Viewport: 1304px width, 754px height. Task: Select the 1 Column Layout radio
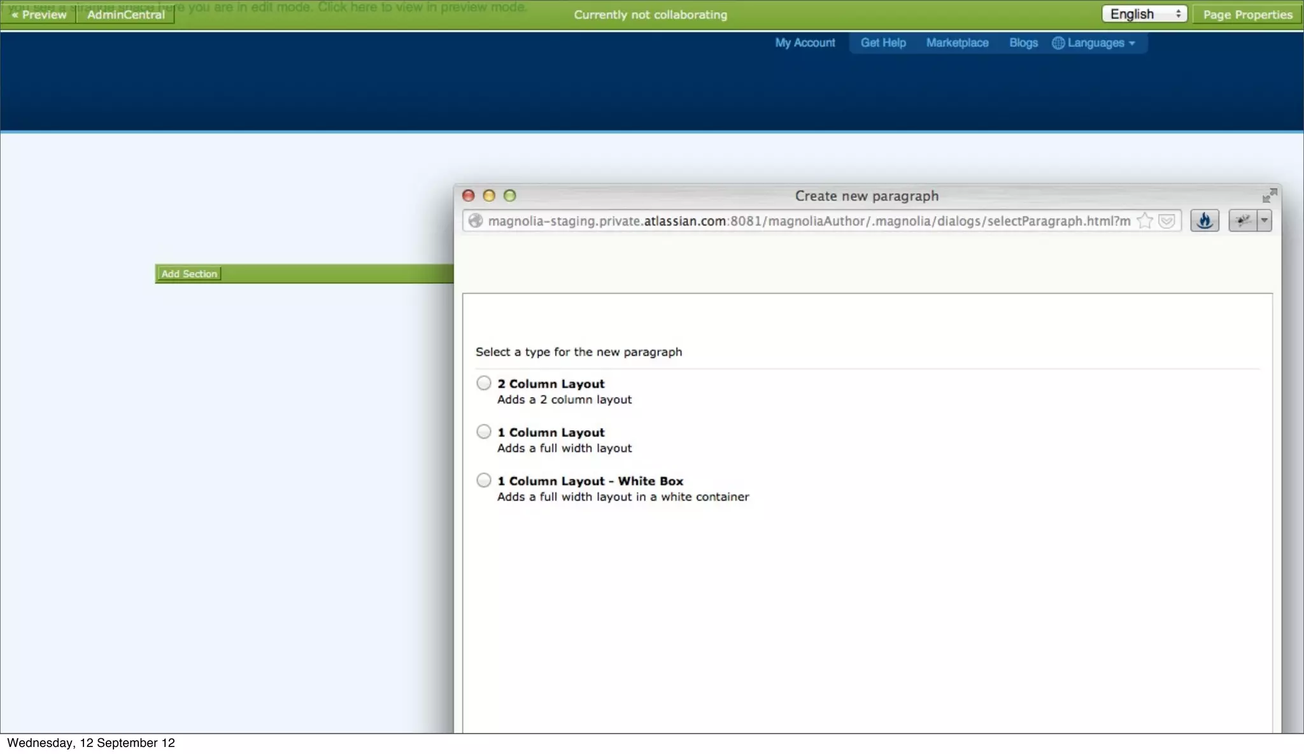click(484, 432)
